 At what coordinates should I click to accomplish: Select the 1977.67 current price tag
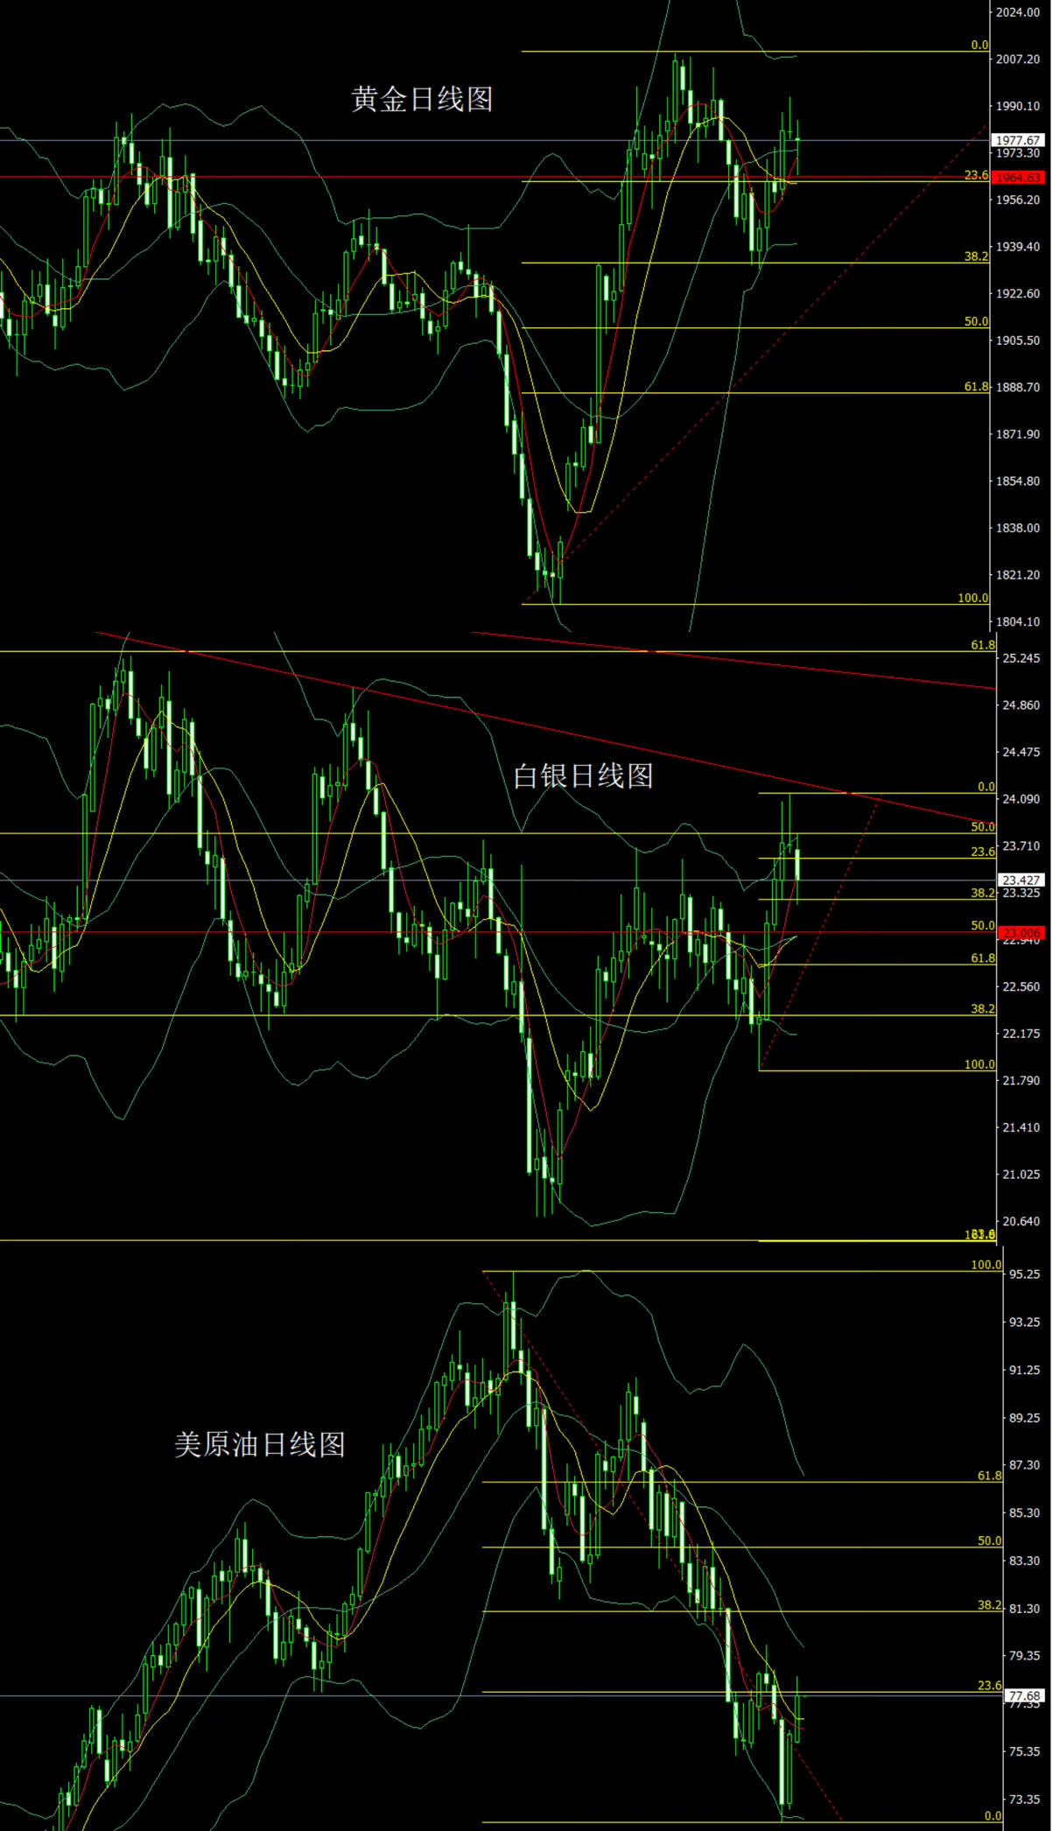click(x=1018, y=140)
